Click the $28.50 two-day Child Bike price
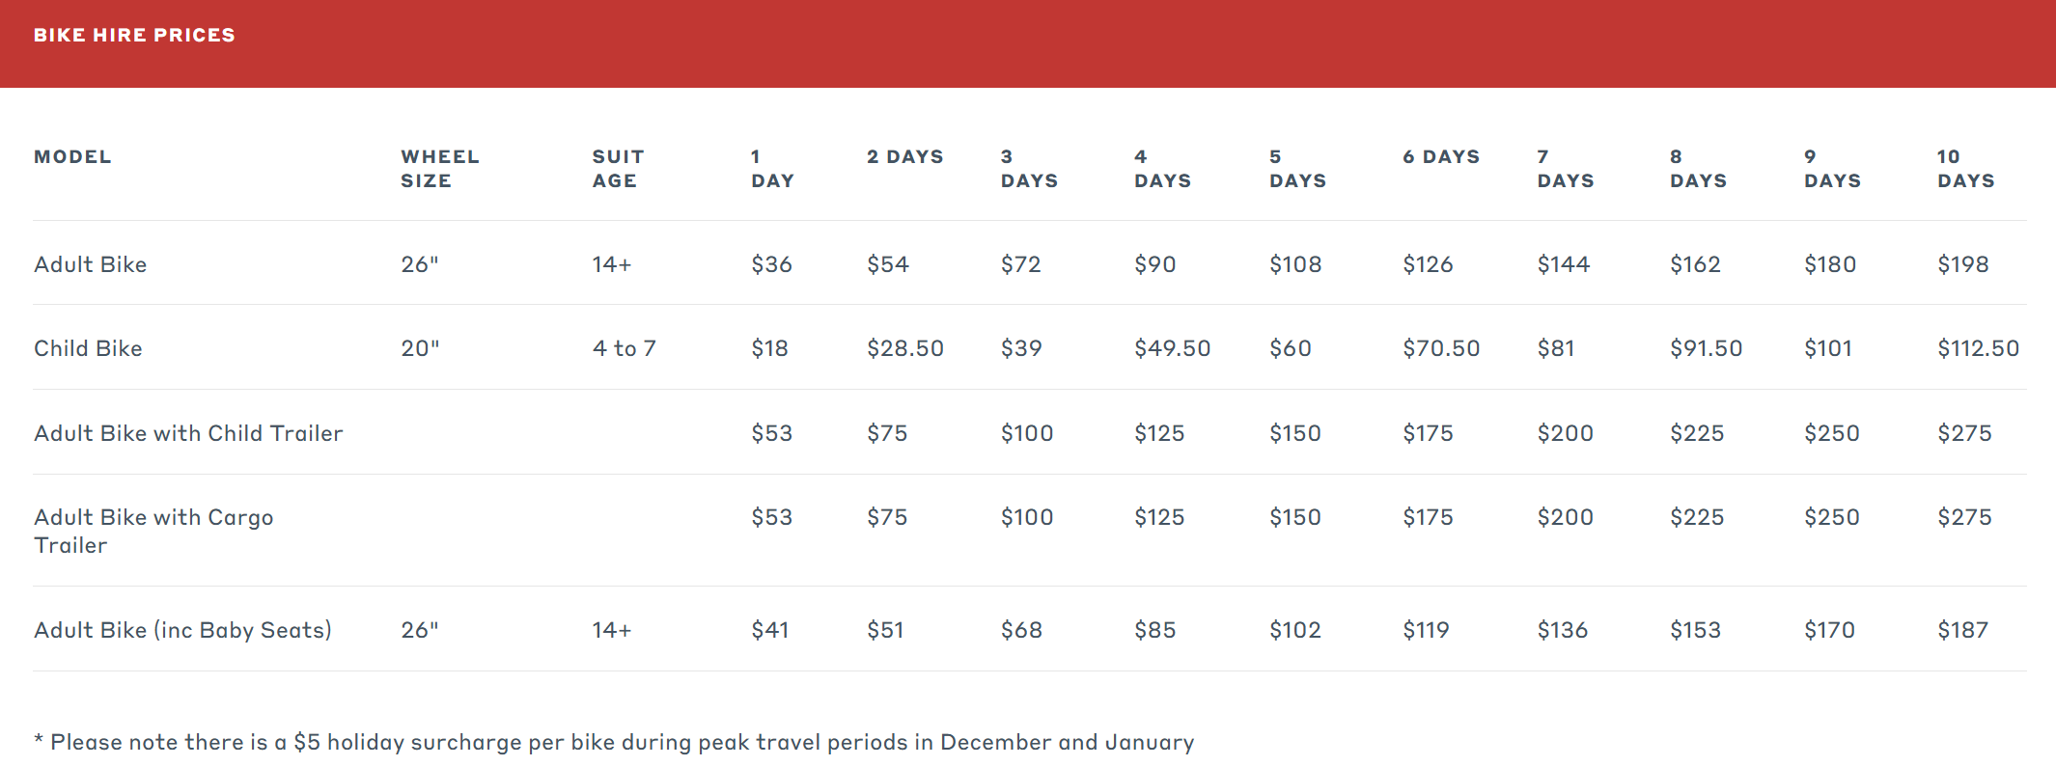The image size is (2056, 766). [x=904, y=348]
